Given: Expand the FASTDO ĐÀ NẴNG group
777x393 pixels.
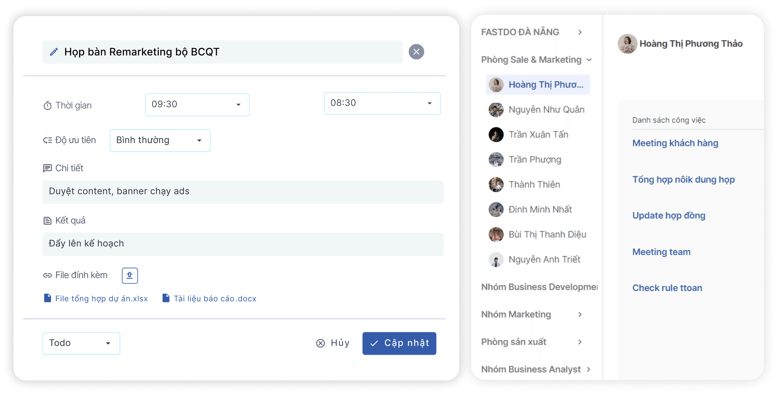Looking at the screenshot, I should click(580, 32).
